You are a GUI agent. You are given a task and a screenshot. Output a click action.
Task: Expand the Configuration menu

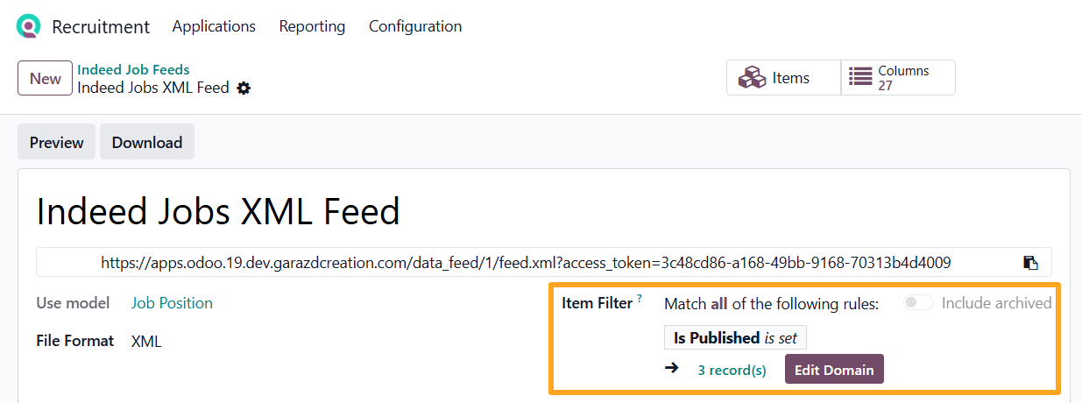tap(415, 26)
